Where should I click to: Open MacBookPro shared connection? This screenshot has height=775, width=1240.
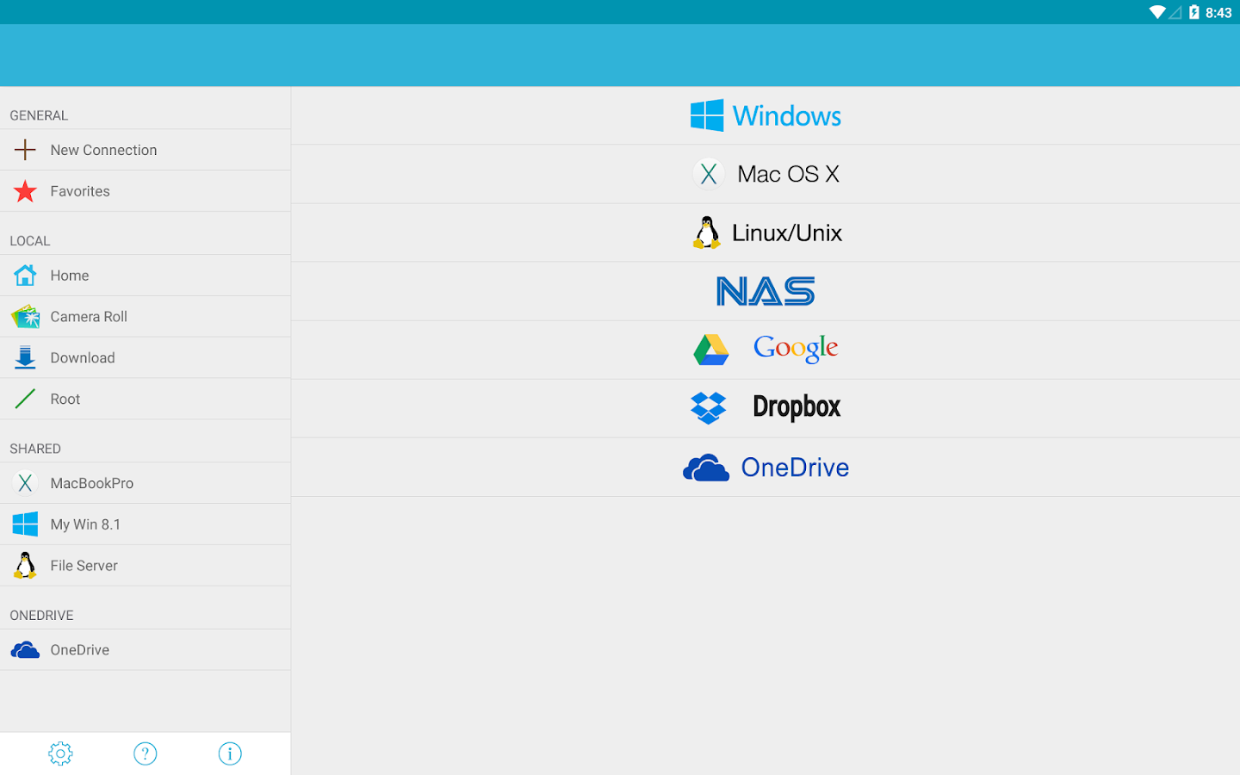[x=91, y=483]
